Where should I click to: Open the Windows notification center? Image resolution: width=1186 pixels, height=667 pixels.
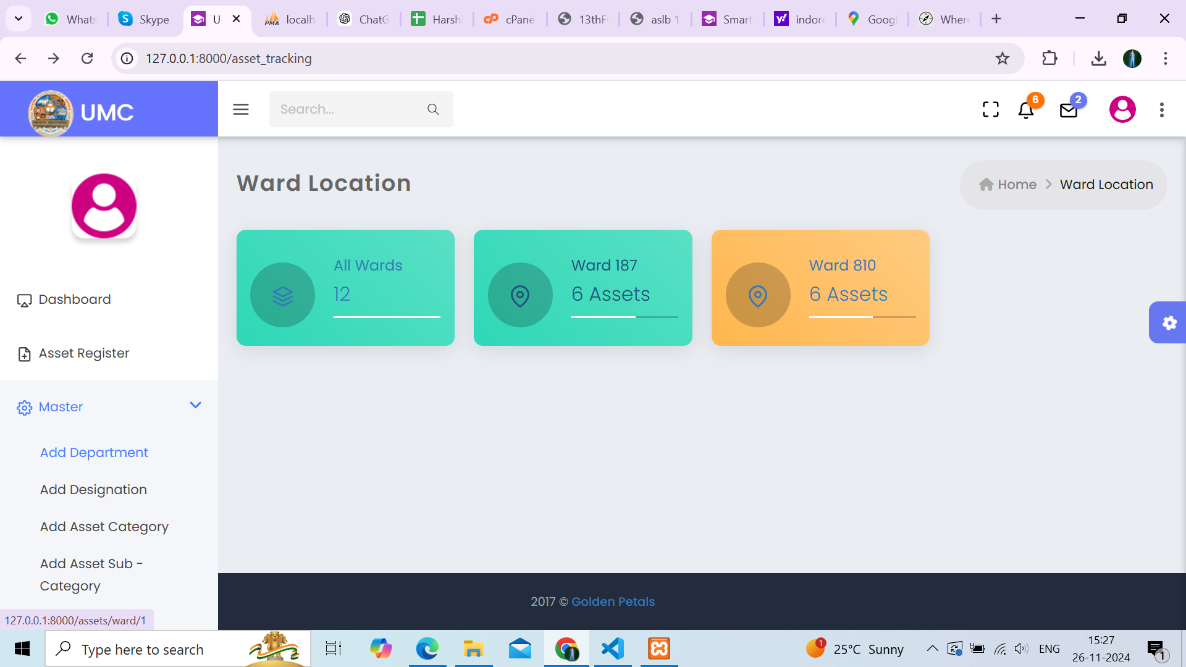(x=1156, y=650)
